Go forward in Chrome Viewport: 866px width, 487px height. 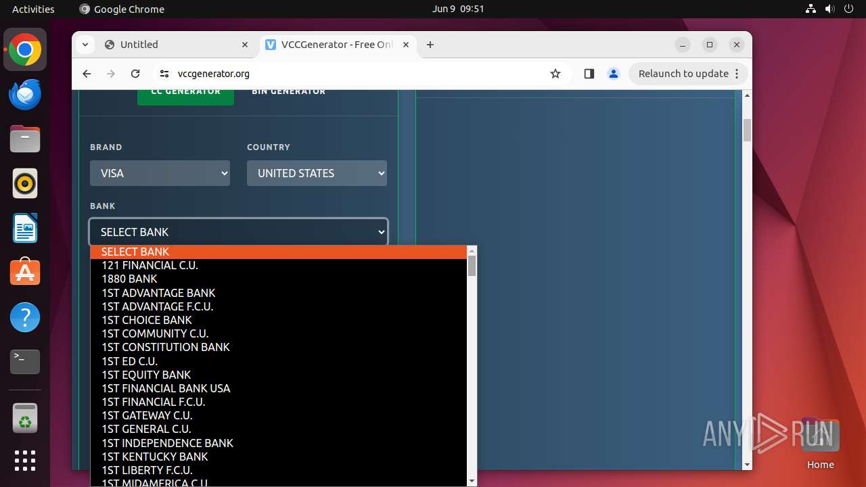(x=111, y=74)
